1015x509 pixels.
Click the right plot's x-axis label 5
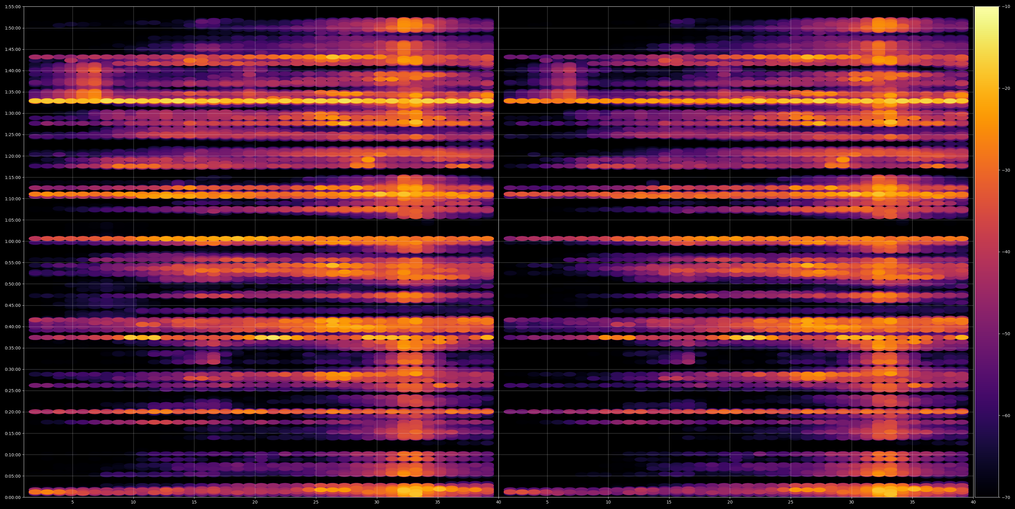[x=547, y=502]
